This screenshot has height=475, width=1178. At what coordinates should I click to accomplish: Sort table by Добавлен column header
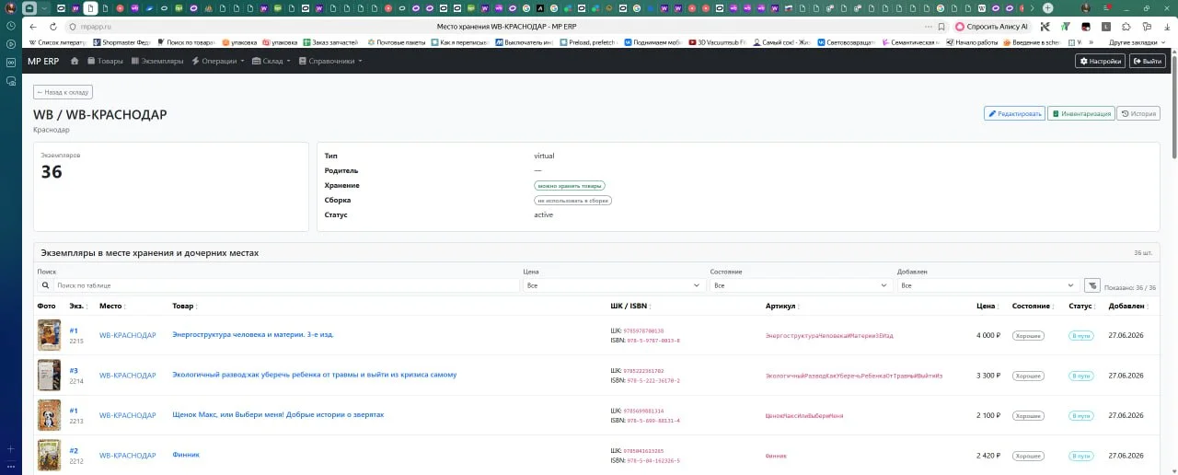point(1128,306)
